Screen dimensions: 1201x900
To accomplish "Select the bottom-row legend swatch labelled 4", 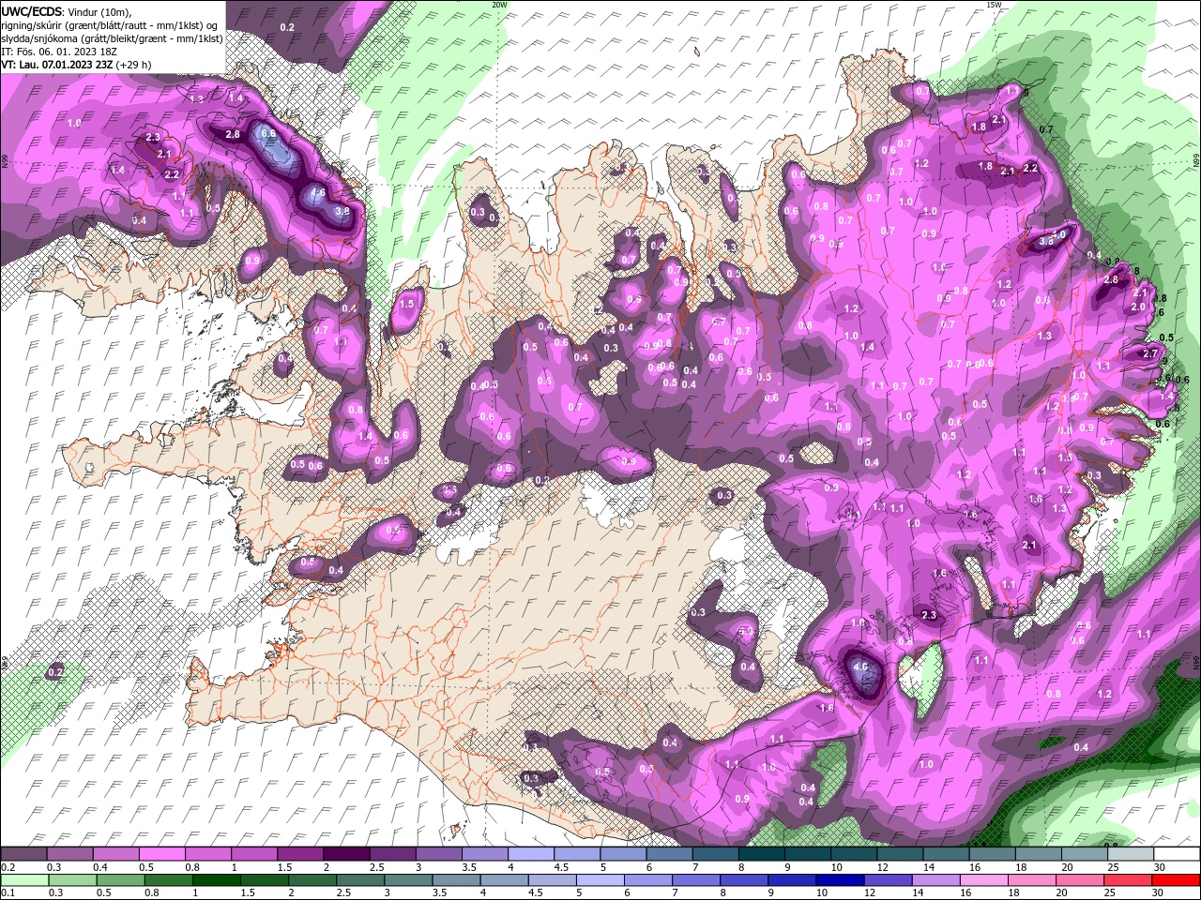I will click(505, 880).
